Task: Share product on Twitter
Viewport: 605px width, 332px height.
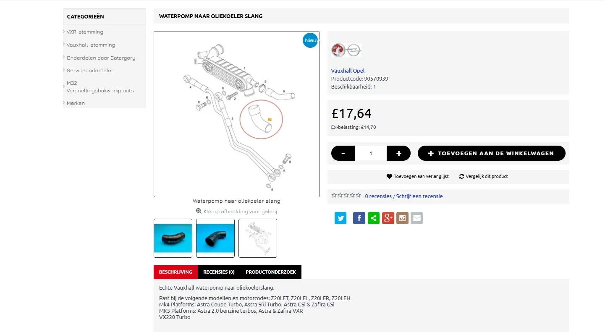Action: coord(340,218)
